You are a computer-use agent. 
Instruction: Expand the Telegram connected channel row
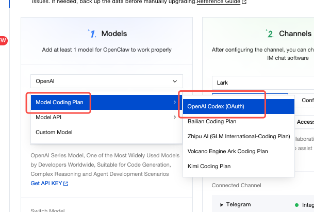[x=222, y=205]
